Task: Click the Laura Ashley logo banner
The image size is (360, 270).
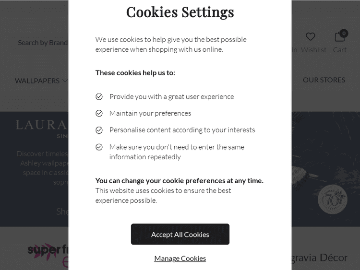Action: click(42, 126)
